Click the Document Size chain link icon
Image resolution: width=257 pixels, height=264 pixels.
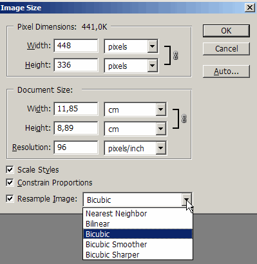point(184,118)
